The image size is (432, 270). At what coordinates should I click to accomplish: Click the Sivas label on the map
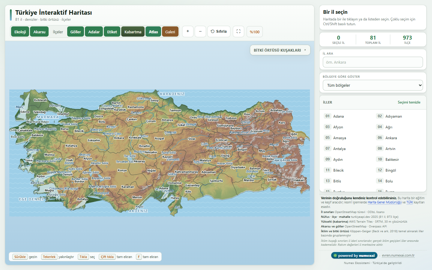click(x=192, y=139)
